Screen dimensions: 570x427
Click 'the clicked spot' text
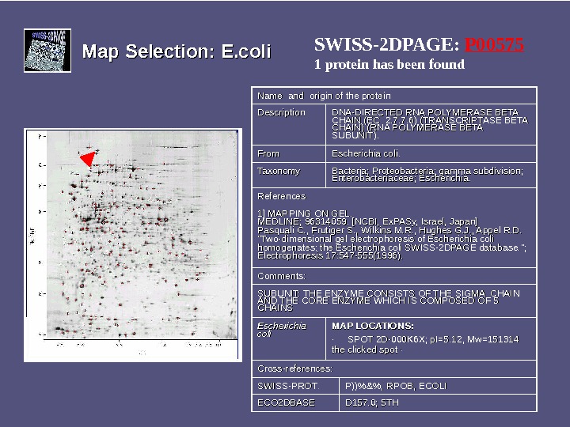tap(365, 350)
